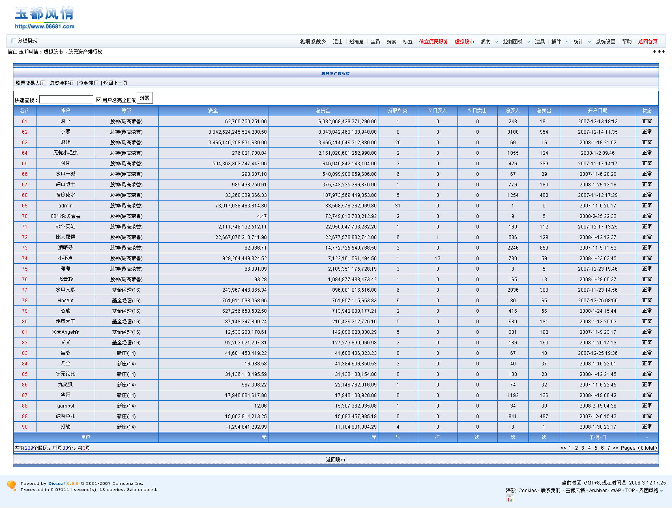
Task: Click the three down-arrows icon at right
Action: [x=659, y=52]
